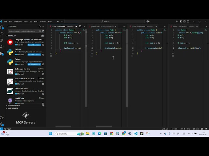
Task: Click Restart Extensions for Language Support for Java
Action: [x=34, y=45]
